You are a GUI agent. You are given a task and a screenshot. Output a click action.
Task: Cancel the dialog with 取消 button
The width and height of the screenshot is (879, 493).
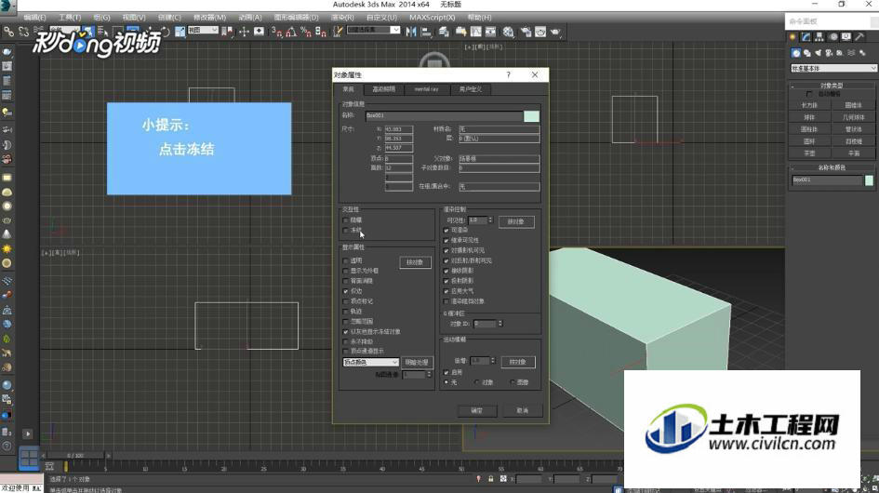pos(523,410)
